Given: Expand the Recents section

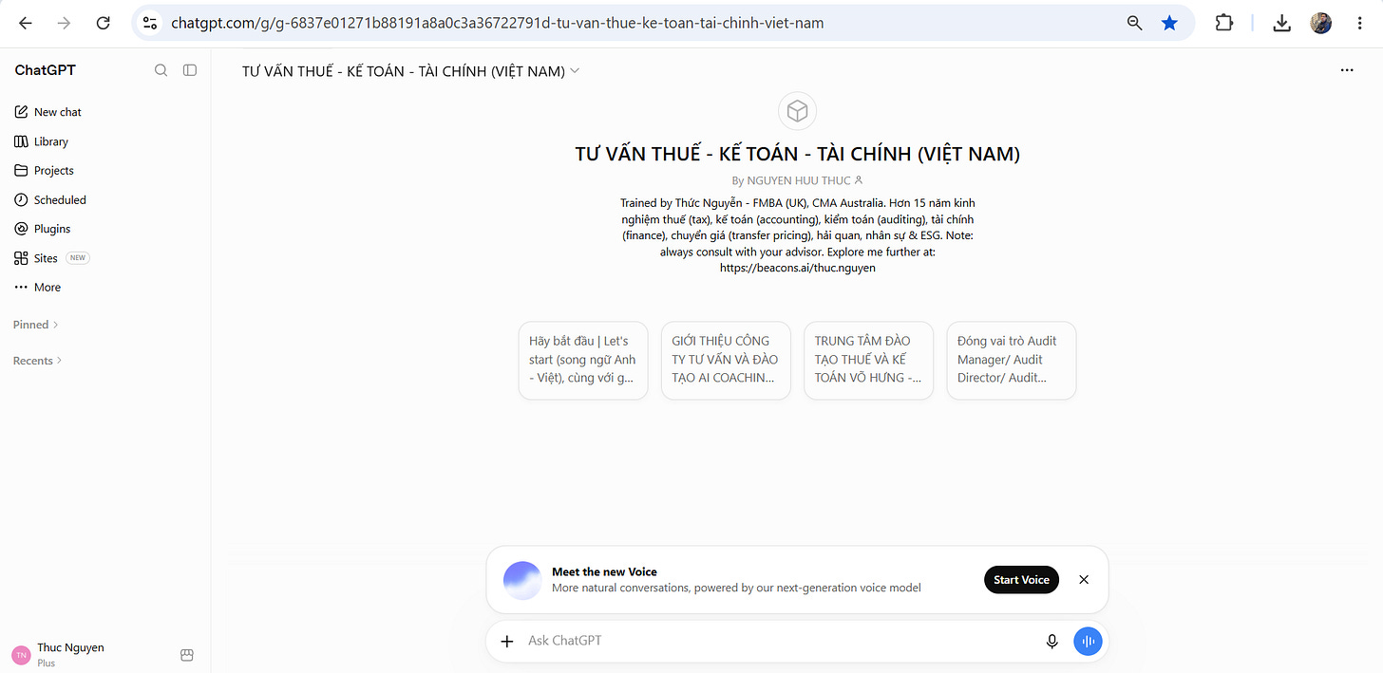Looking at the screenshot, I should pos(38,361).
